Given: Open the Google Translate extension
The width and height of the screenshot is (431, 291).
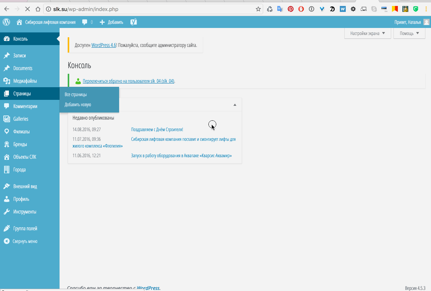Looking at the screenshot, I should tap(280, 9).
